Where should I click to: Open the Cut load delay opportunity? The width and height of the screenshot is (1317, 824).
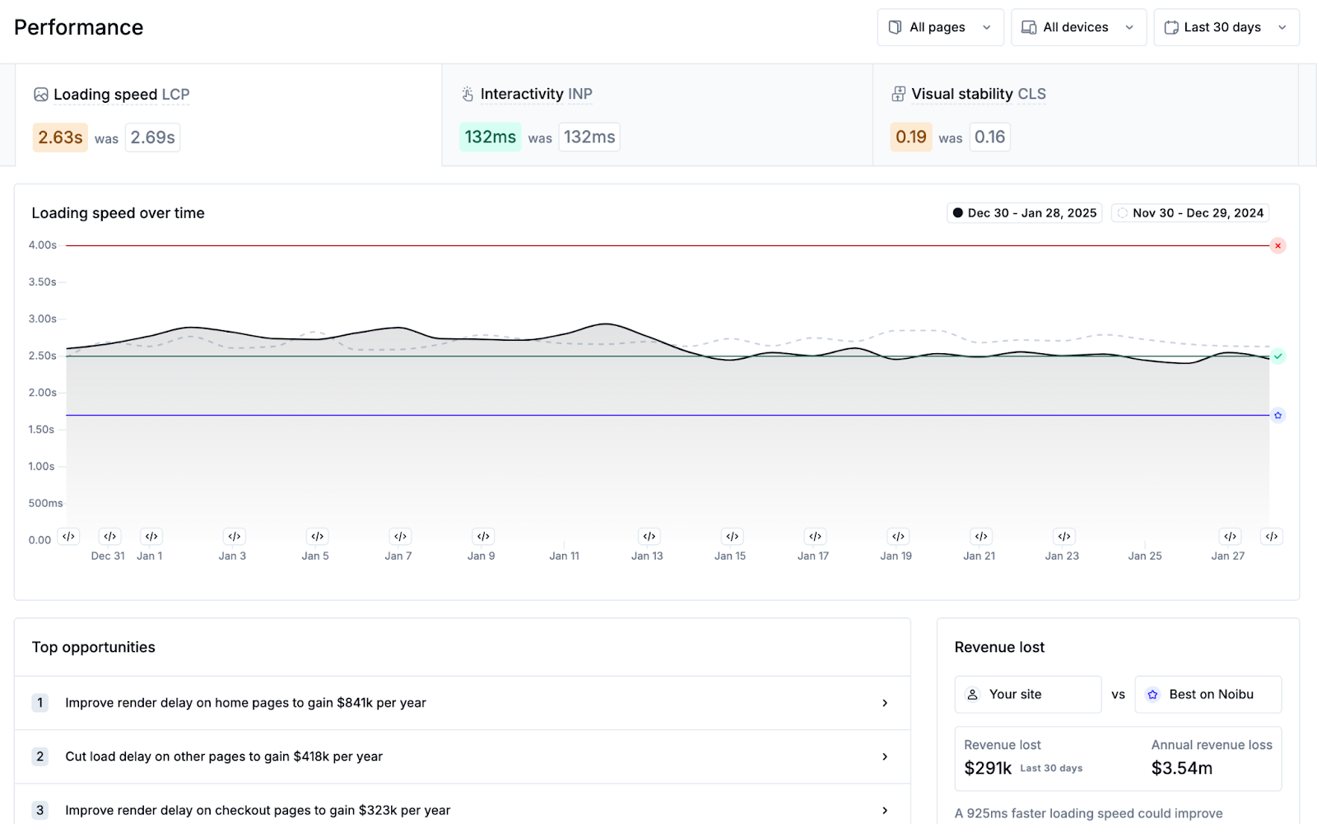coord(462,756)
